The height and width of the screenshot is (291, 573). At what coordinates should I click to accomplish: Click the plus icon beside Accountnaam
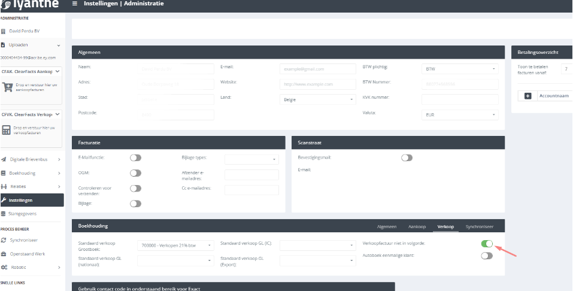point(527,96)
